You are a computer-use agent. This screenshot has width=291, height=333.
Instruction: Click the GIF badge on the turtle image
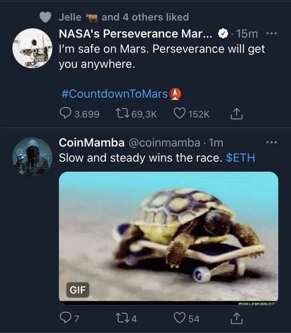pos(78,290)
